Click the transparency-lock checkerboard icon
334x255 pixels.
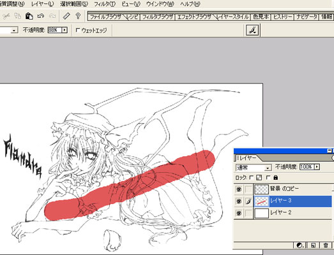coord(259,177)
